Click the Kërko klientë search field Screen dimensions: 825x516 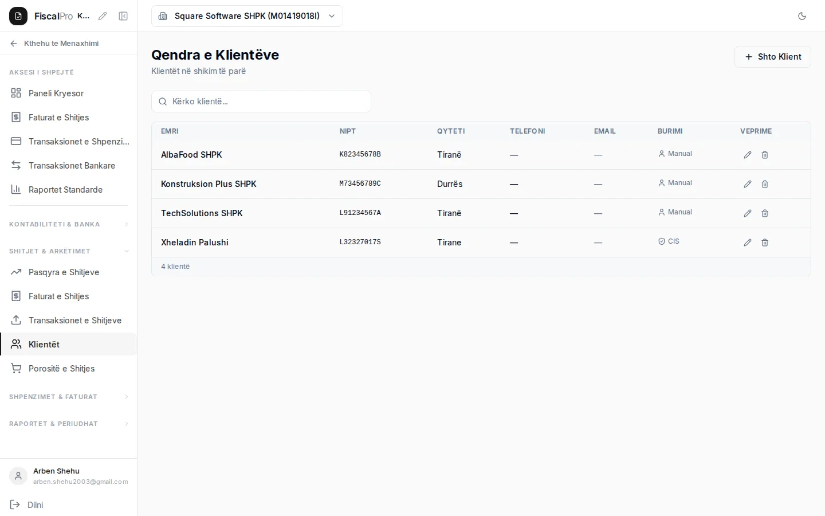261,101
